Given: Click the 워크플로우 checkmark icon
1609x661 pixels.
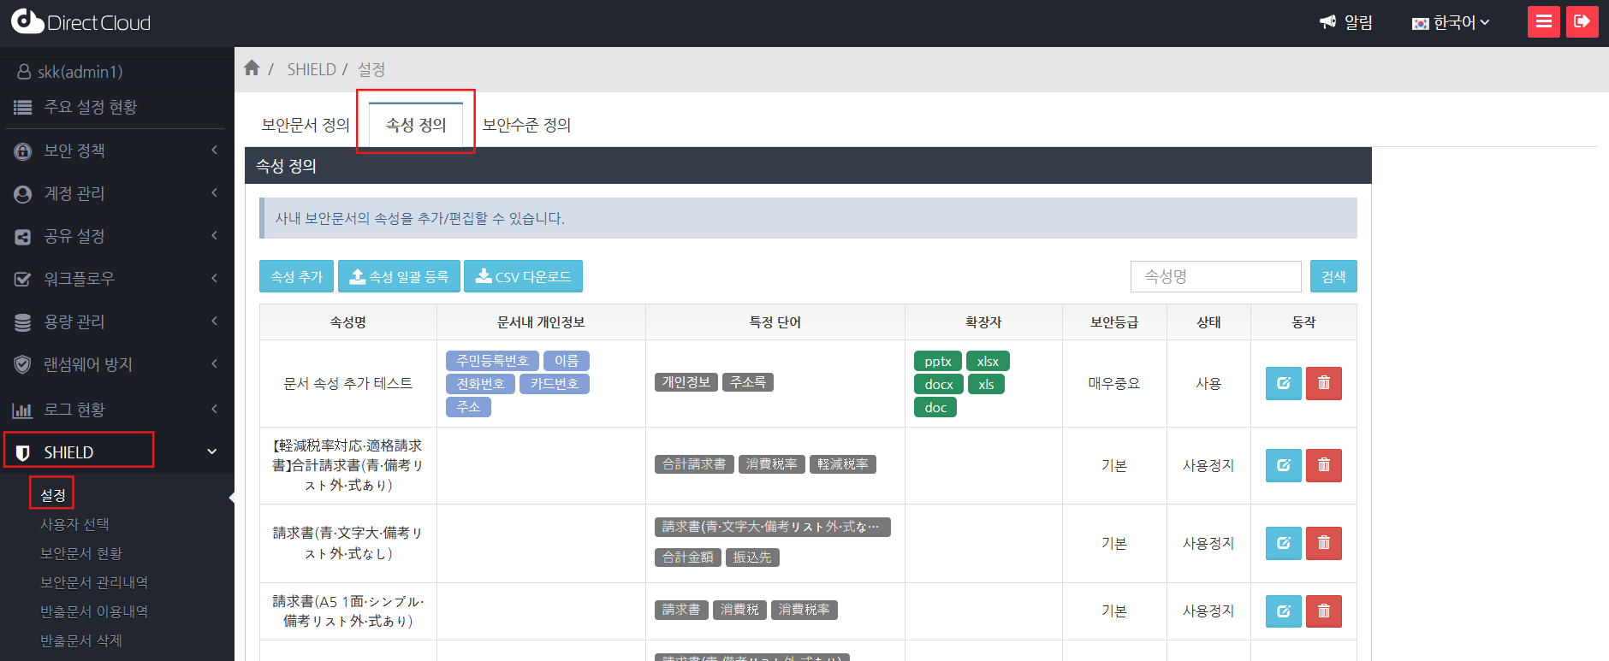Looking at the screenshot, I should click(x=23, y=280).
